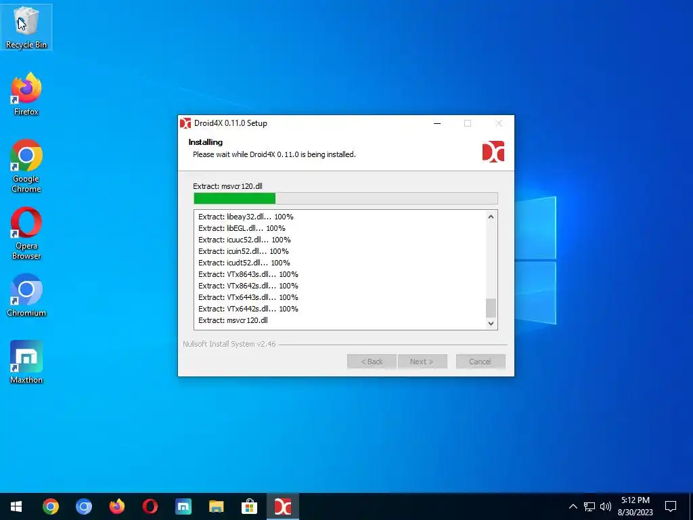
Task: Open Microsoft Store from the taskbar
Action: (x=249, y=506)
